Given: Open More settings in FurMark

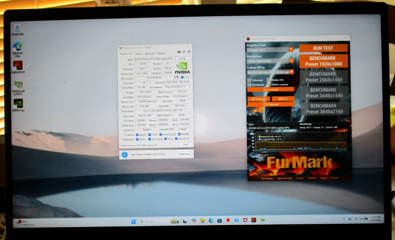Looking at the screenshot, I should 271,90.
